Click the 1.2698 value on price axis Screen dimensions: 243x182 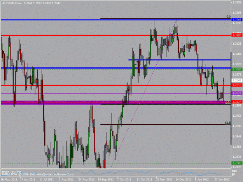237,126
